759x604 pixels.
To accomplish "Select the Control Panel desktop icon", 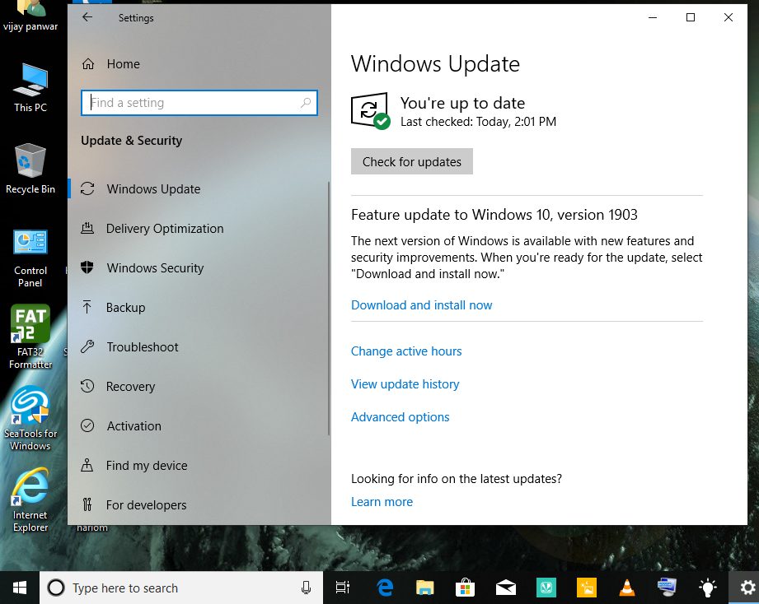I will (30, 259).
